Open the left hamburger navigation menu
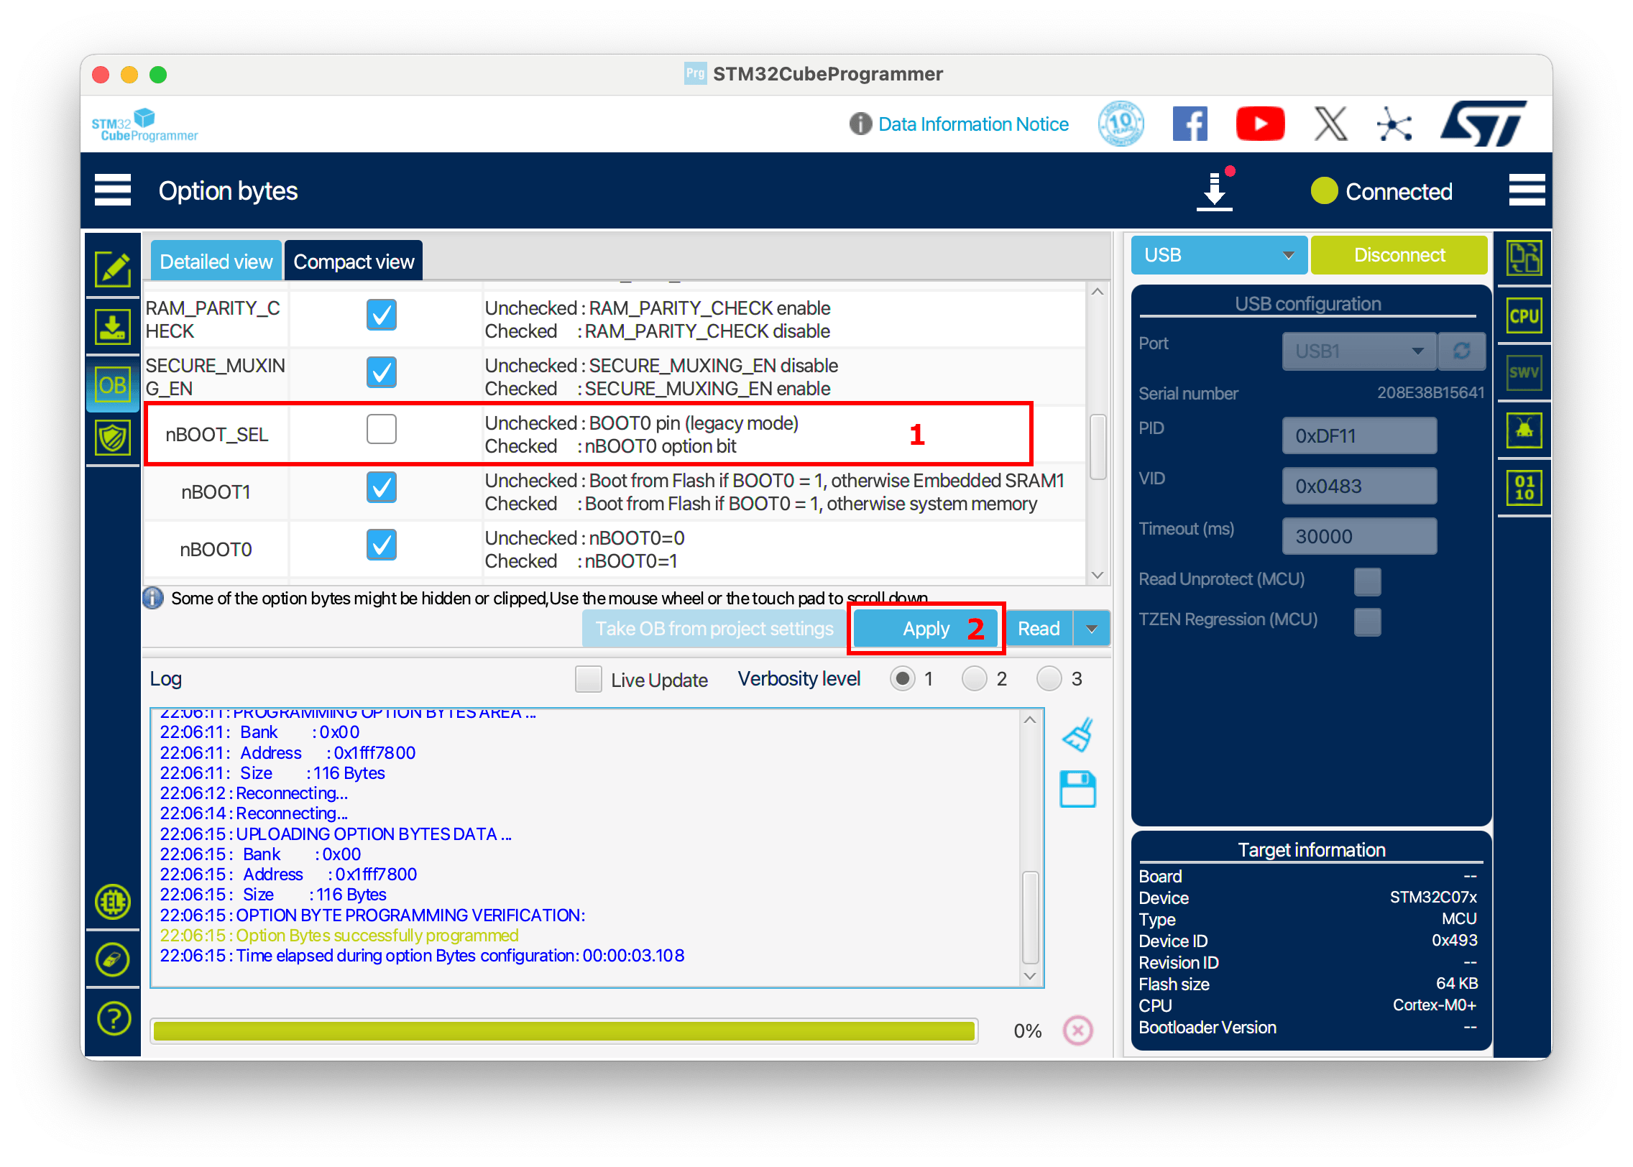The image size is (1633, 1167). point(112,190)
